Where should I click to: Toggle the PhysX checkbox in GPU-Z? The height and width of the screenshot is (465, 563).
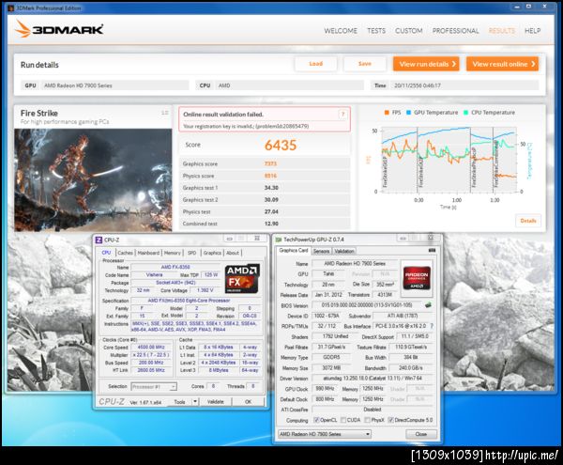(x=367, y=420)
